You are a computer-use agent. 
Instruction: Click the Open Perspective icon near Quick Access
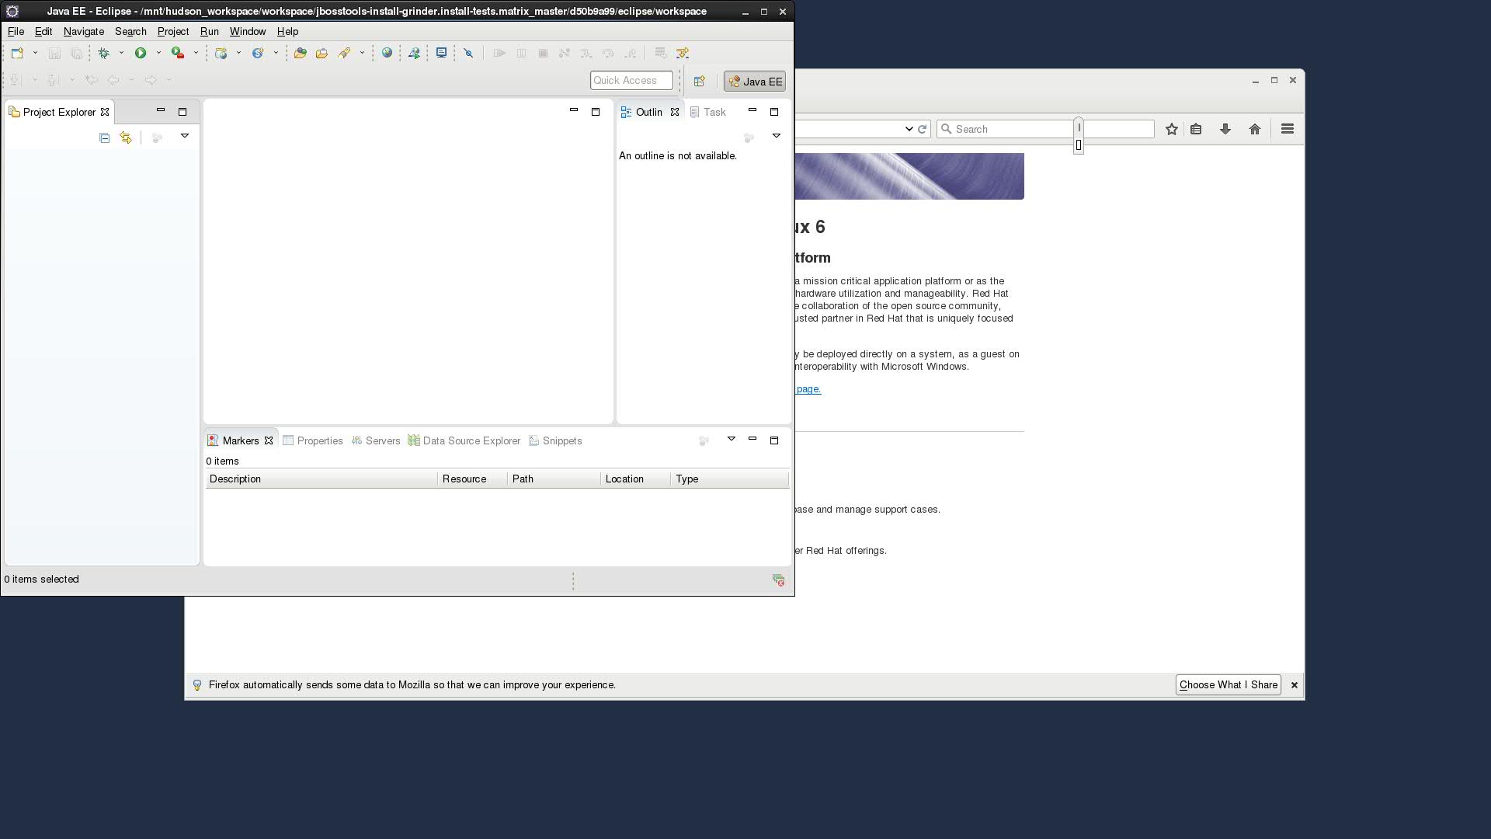point(699,81)
